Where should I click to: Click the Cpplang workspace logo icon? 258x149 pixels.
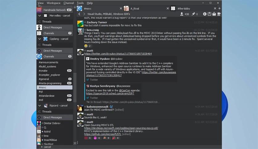(45, 39)
